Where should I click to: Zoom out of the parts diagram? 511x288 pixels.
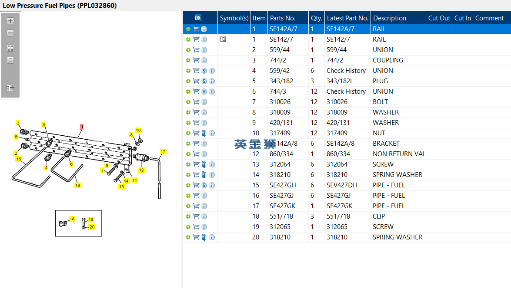[x=10, y=33]
